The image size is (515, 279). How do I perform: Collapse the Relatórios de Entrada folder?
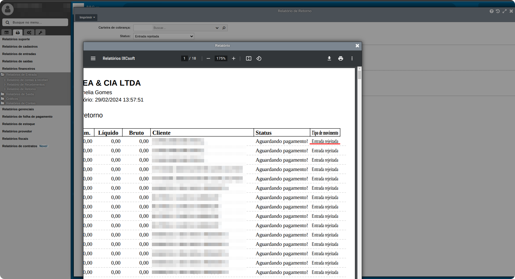click(x=21, y=75)
